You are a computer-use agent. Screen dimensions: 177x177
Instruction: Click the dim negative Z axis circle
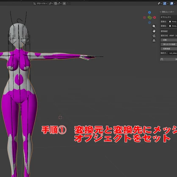(x=149, y=22)
